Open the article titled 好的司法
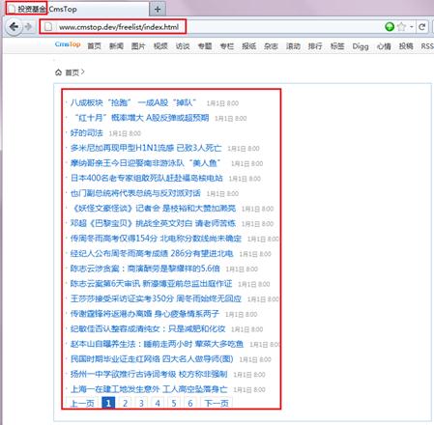The width and height of the screenshot is (434, 425). [x=87, y=133]
